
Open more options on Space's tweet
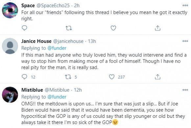coord(185,6)
